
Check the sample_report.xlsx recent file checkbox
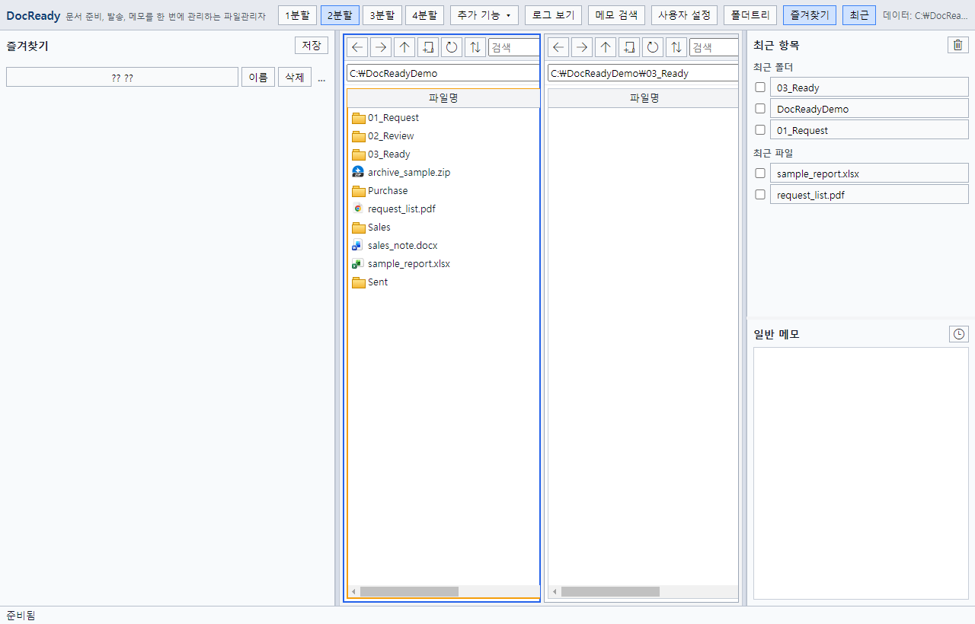coord(760,174)
